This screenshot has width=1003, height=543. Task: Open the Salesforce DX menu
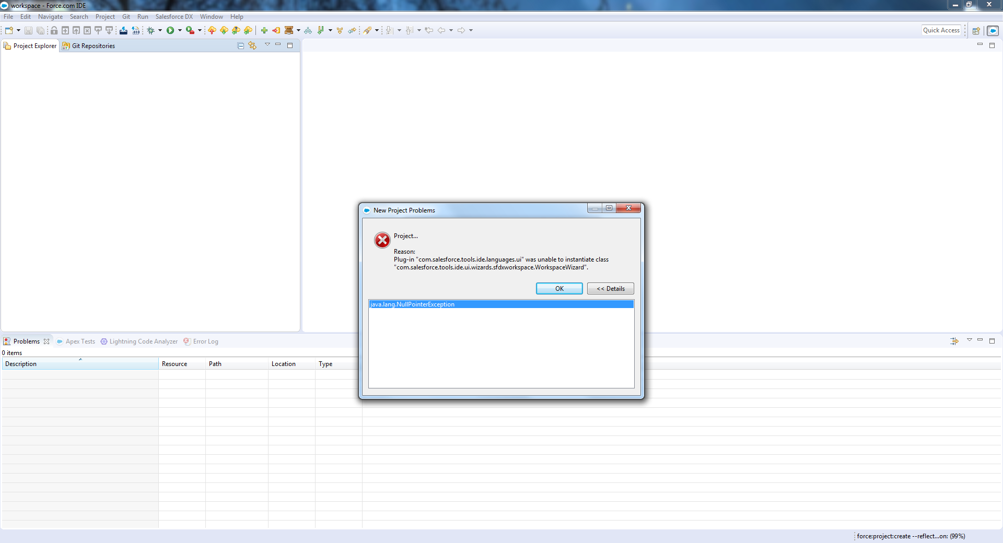point(173,16)
